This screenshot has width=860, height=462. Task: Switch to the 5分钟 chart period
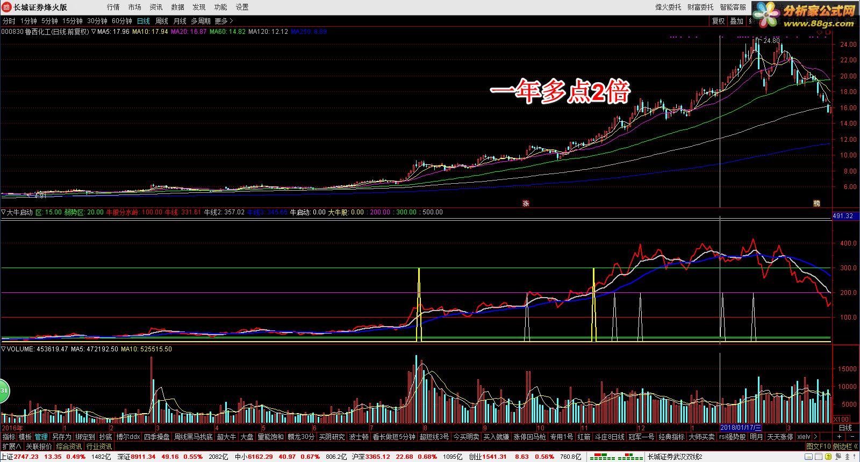tap(49, 21)
